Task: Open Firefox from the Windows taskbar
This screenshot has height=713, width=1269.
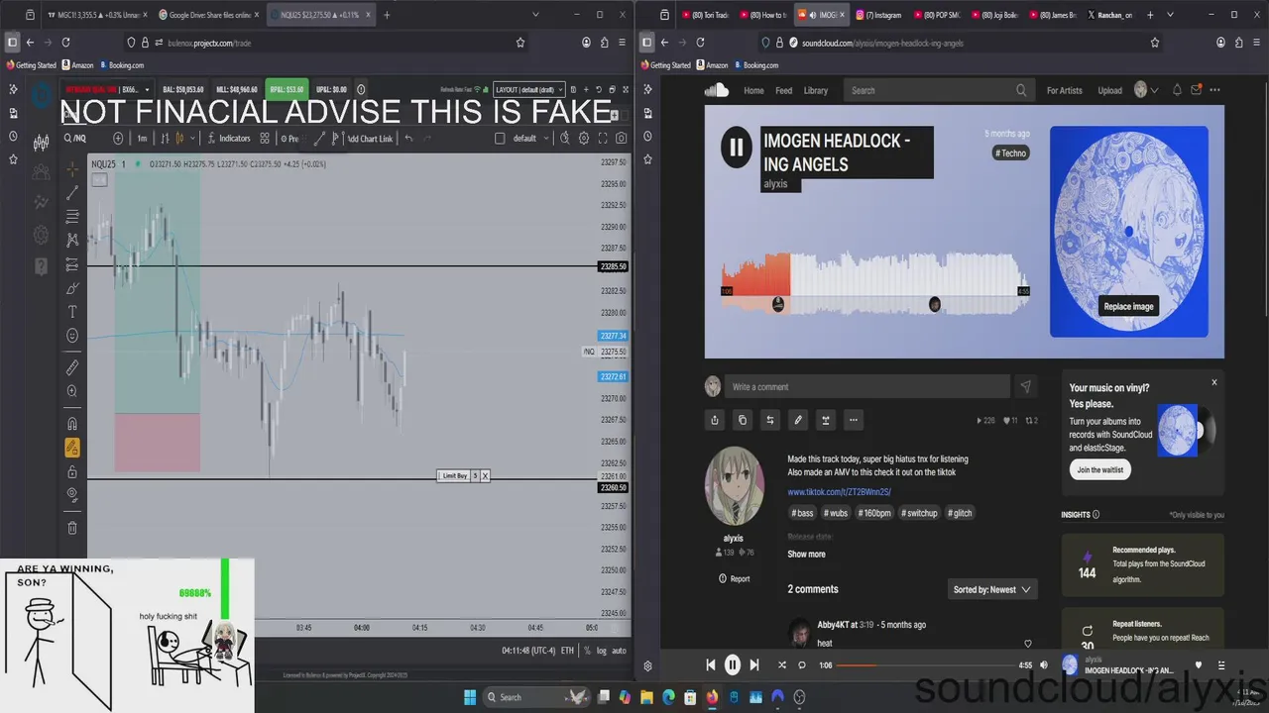Action: pyautogui.click(x=712, y=697)
